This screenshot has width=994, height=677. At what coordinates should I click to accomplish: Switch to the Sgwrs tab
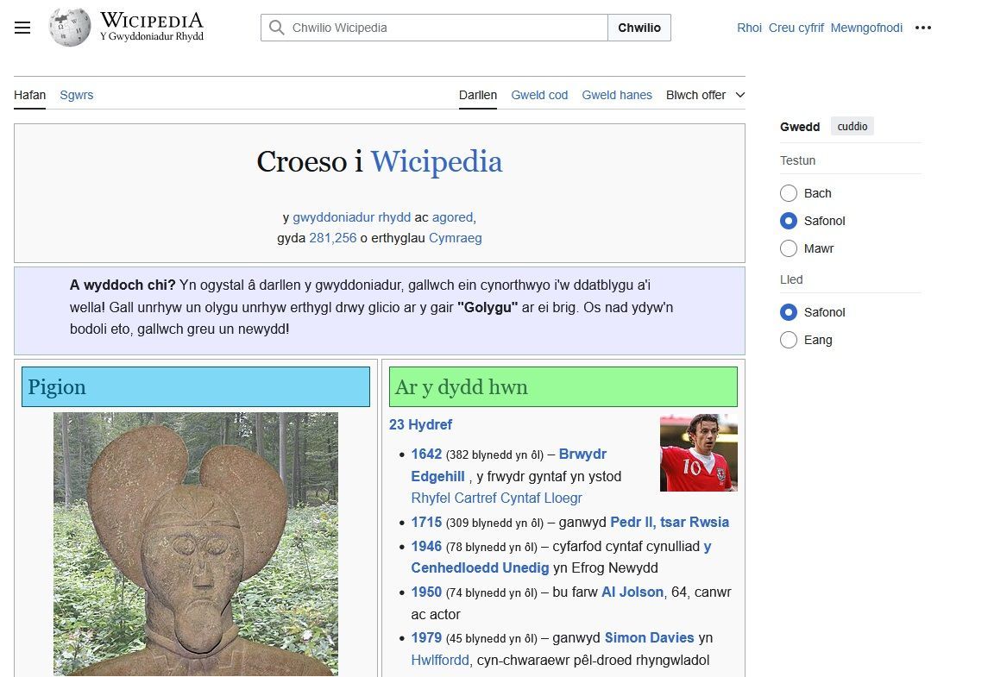click(x=76, y=95)
